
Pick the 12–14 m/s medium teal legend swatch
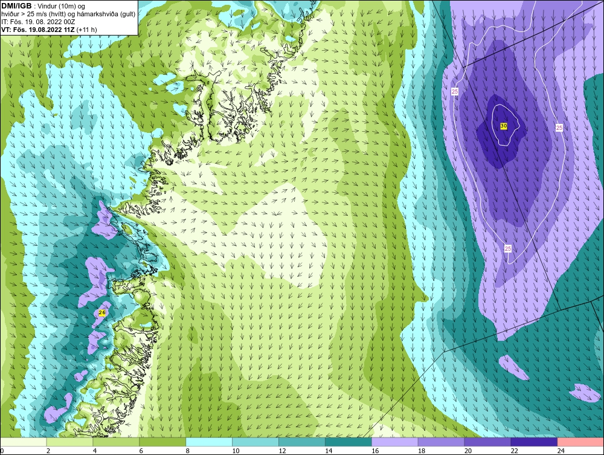[302, 442]
